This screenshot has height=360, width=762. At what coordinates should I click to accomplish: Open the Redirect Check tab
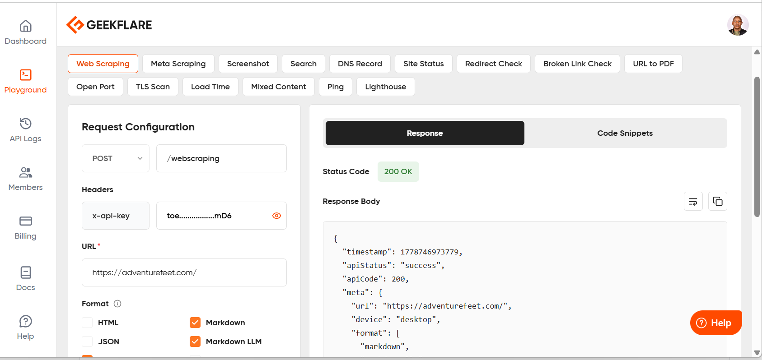click(494, 64)
